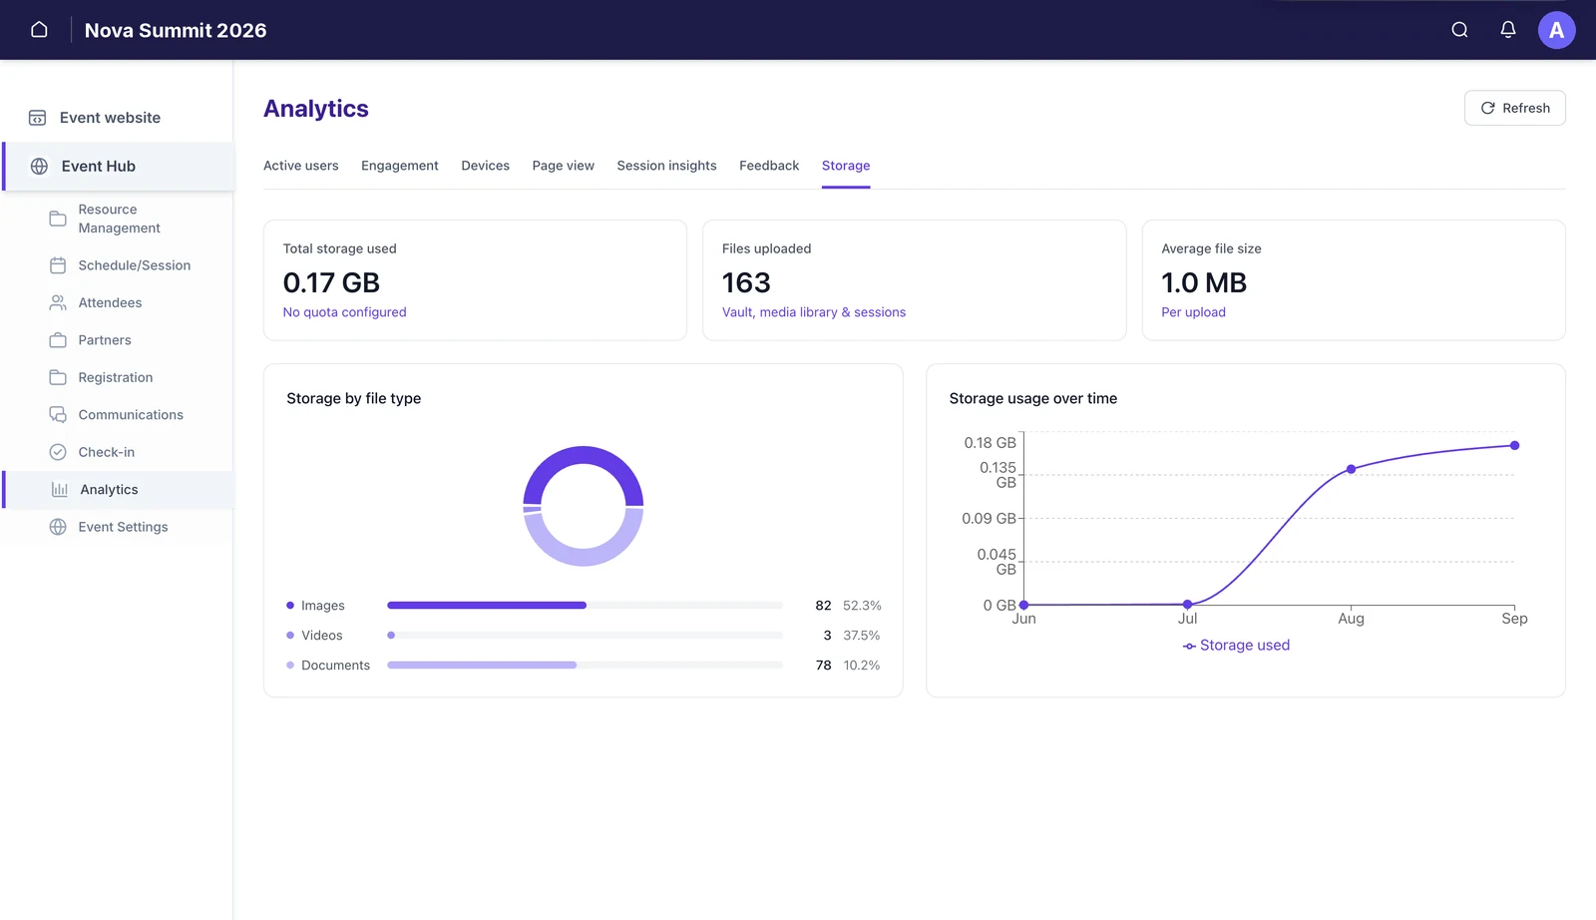Click the Communications chat icon

pyautogui.click(x=58, y=415)
